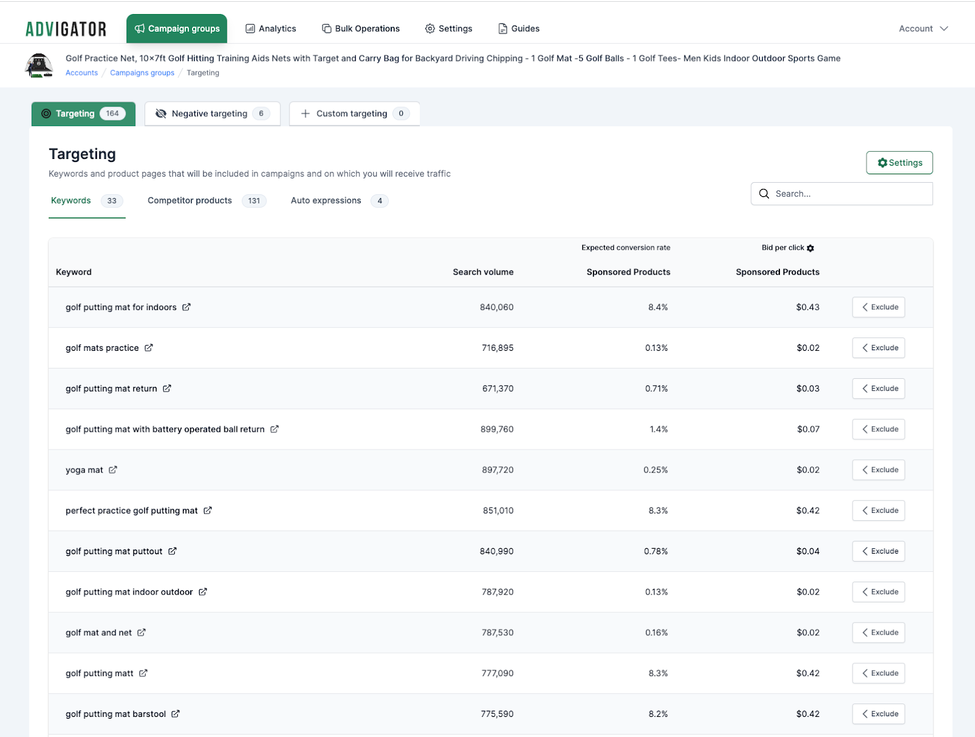Viewport: 975px width, 737px height.
Task: Click the ADVIGATOR logo
Action: [66, 29]
